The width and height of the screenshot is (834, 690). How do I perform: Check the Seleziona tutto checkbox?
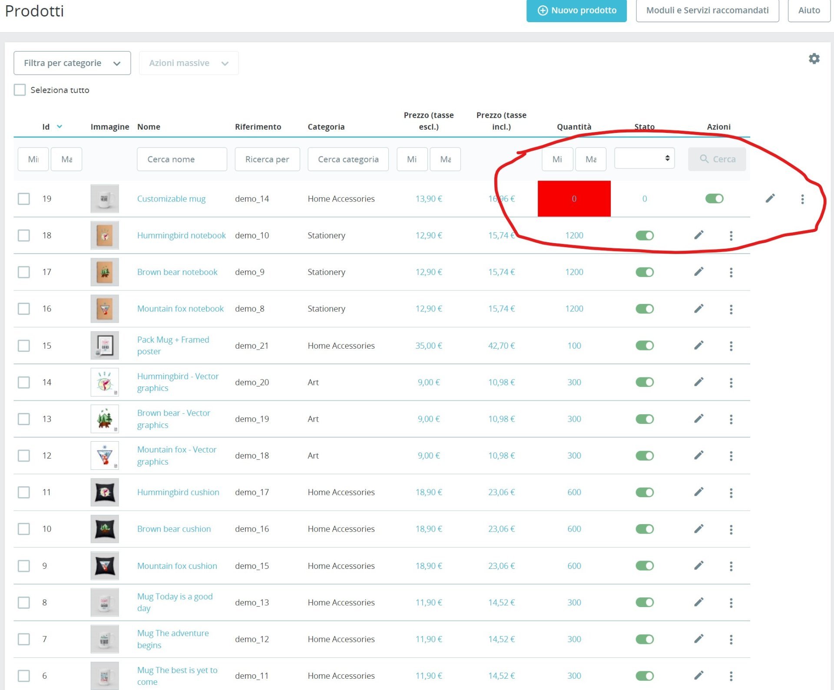point(20,90)
